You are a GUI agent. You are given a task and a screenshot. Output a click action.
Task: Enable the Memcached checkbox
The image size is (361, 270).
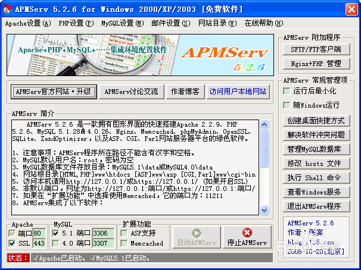point(125,243)
